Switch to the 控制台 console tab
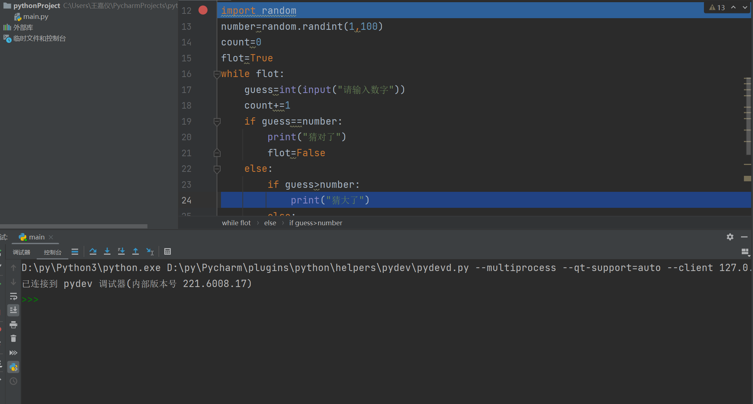 (x=53, y=252)
